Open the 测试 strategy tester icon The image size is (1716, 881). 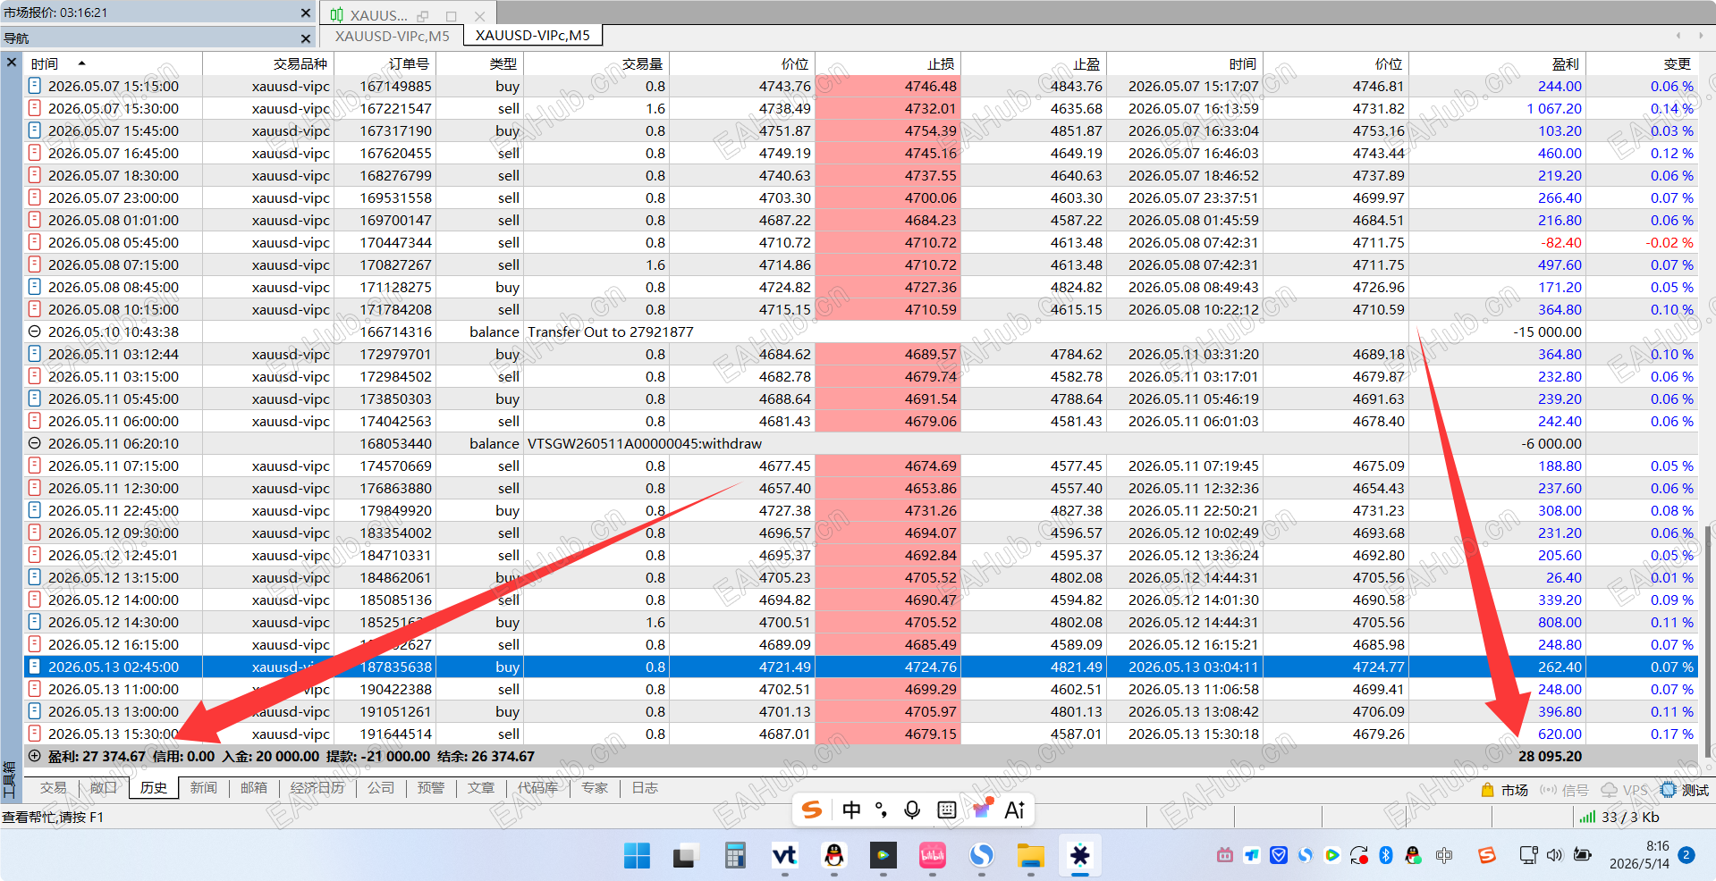pos(1668,790)
